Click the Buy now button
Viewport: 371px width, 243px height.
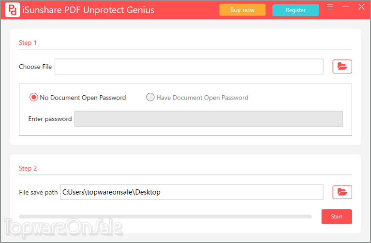(242, 10)
